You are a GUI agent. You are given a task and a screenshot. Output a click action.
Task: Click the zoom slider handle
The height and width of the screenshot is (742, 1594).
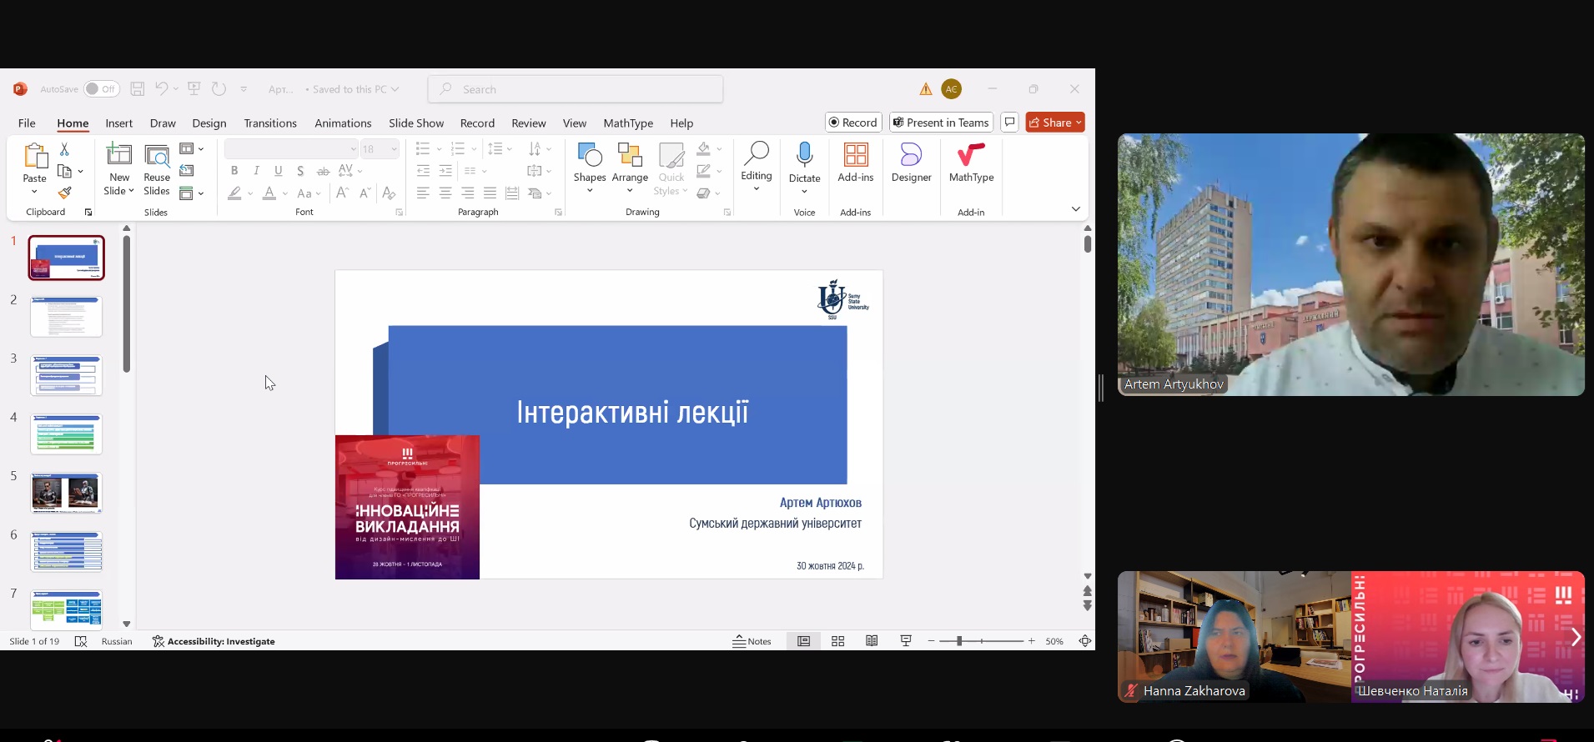pyautogui.click(x=959, y=641)
